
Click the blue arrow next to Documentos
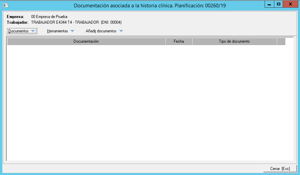point(33,31)
